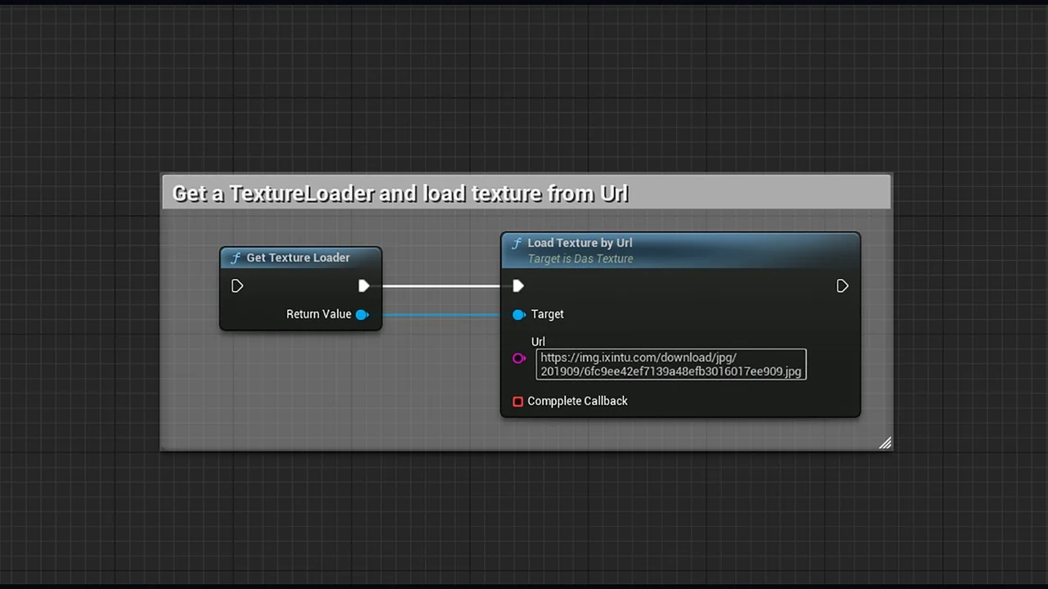The height and width of the screenshot is (589, 1048).
Task: Select the Target input pin
Action: click(519, 314)
